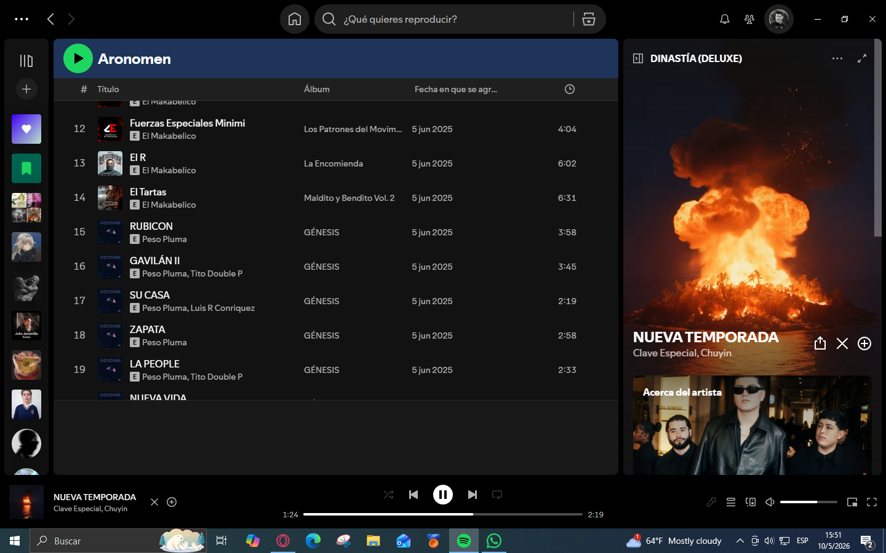Open DINASTÍA (DELUXE) from panel header
This screenshot has width=886, height=553.
(696, 58)
